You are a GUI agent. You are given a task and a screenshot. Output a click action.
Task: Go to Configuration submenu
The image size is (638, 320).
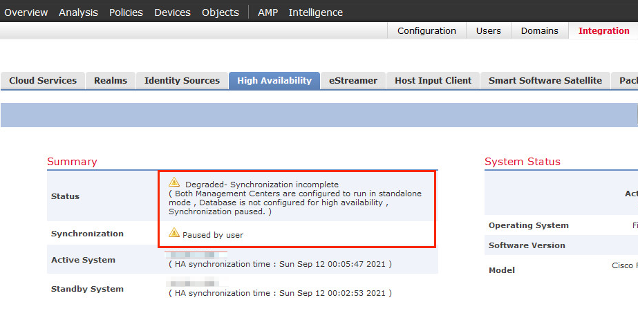coord(426,31)
